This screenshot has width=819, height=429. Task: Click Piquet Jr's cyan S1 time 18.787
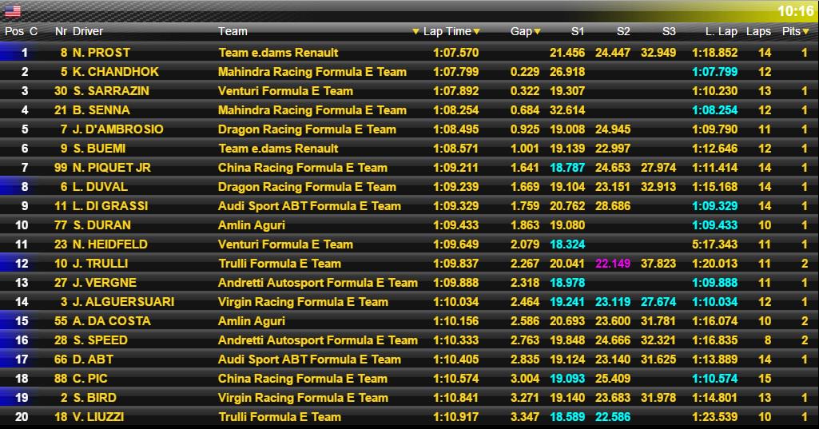coord(567,168)
